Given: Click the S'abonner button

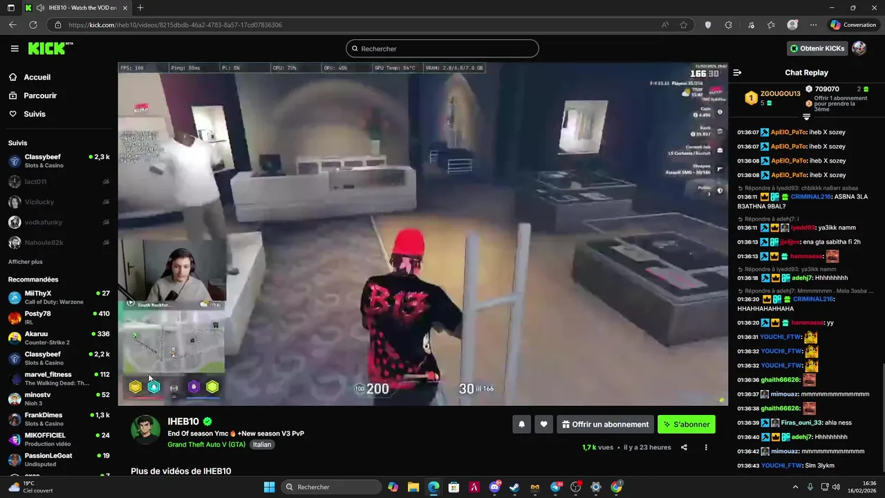Looking at the screenshot, I should (x=687, y=425).
